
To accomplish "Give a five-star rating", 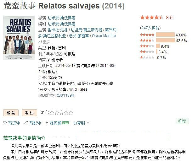I will click(71, 113).
